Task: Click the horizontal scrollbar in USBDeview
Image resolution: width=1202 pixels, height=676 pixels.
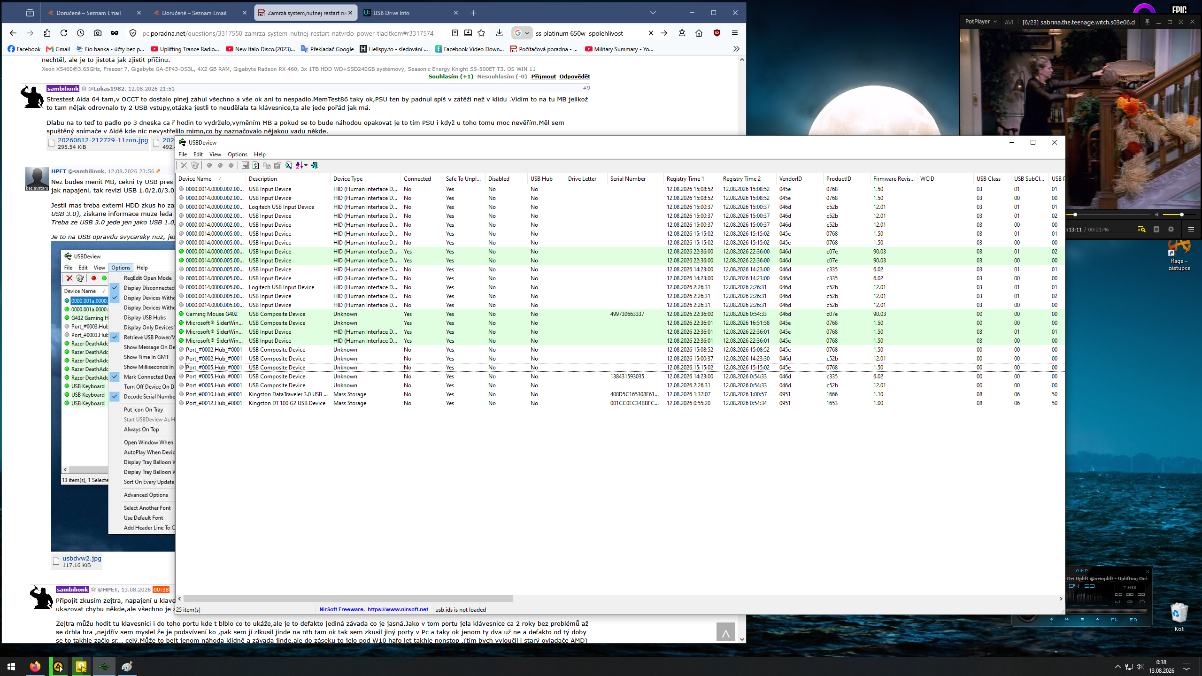Action: [x=348, y=599]
